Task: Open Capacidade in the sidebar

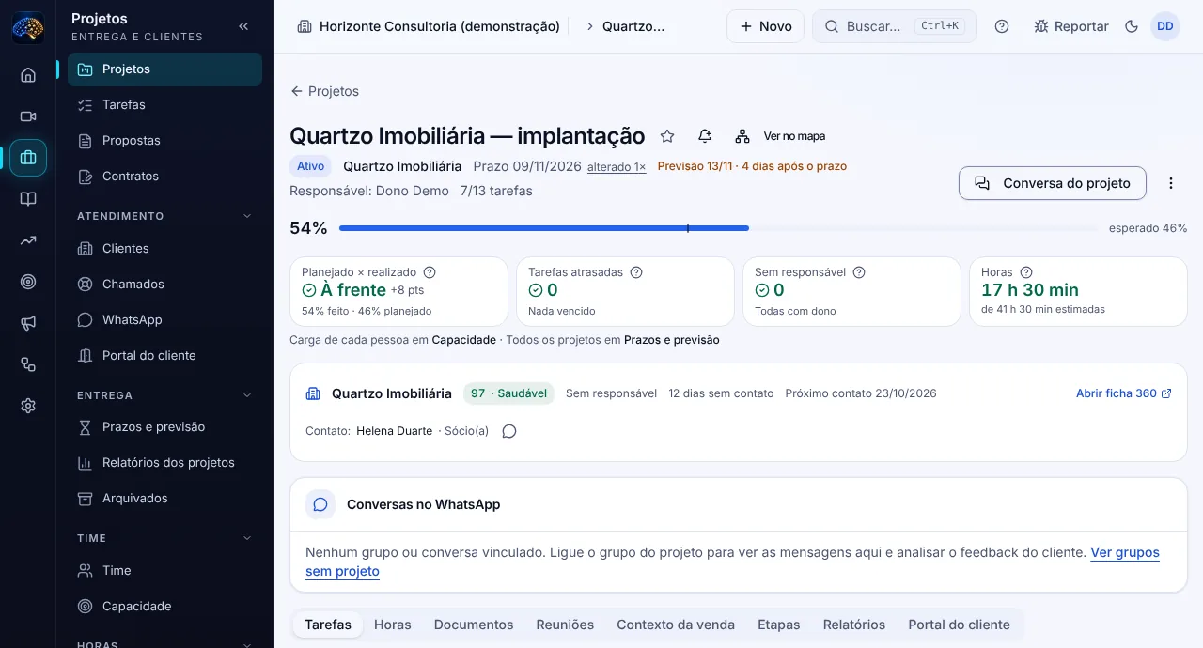Action: pos(164,607)
